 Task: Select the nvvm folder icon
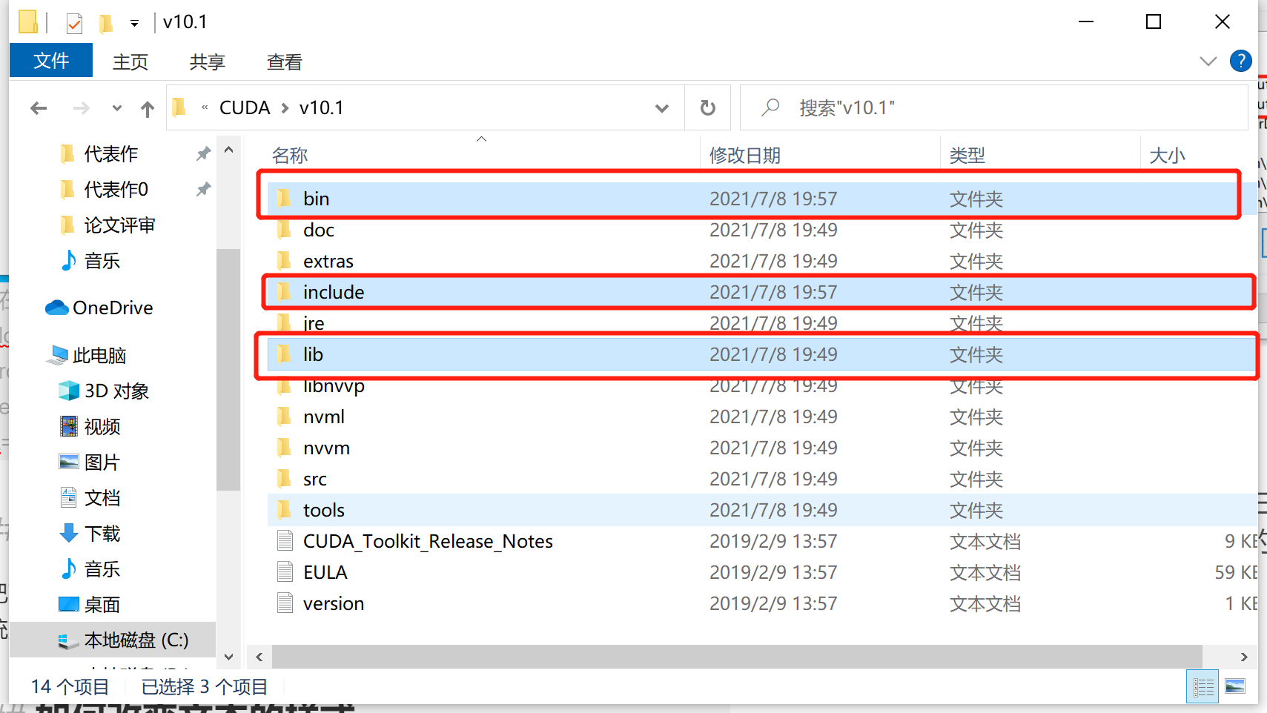click(284, 448)
